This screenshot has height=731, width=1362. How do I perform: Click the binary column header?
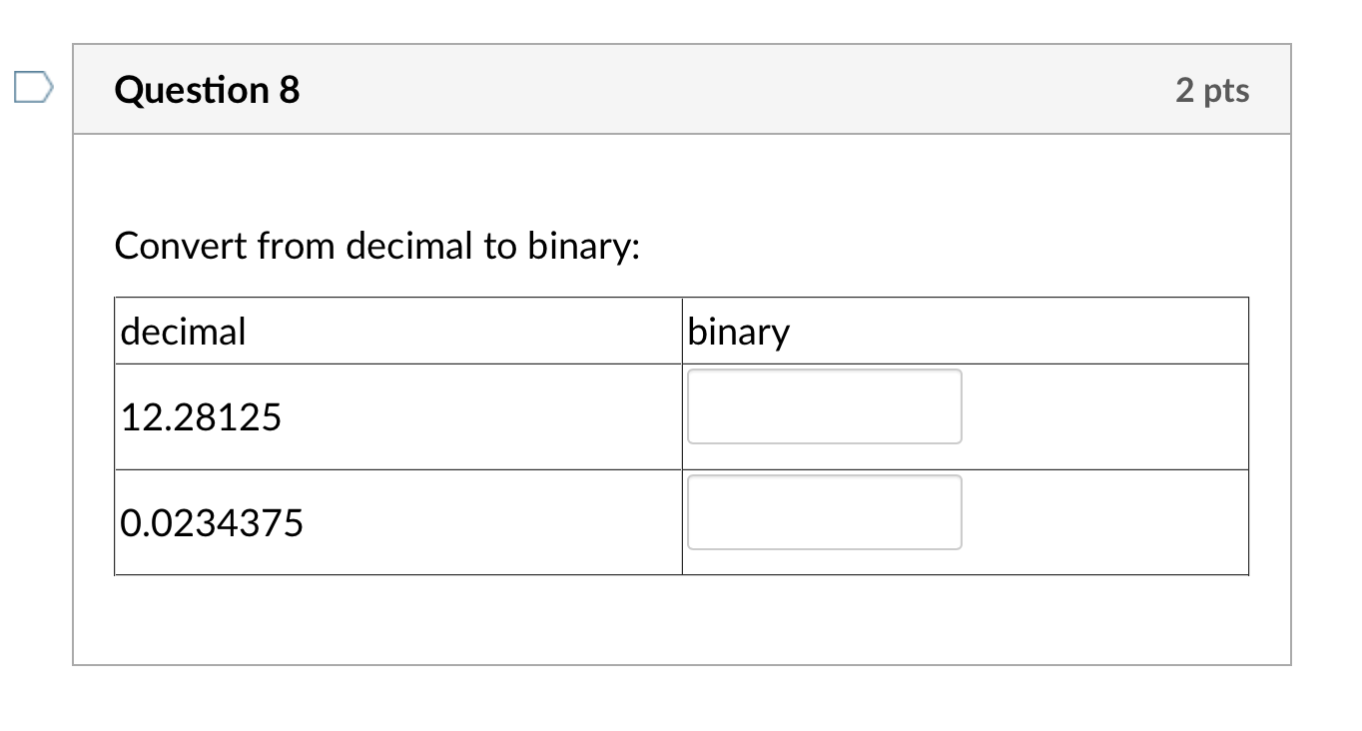tap(739, 331)
